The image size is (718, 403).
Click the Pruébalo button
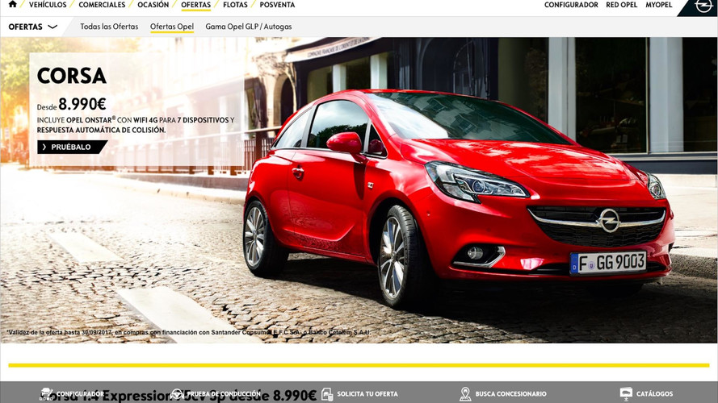click(72, 147)
